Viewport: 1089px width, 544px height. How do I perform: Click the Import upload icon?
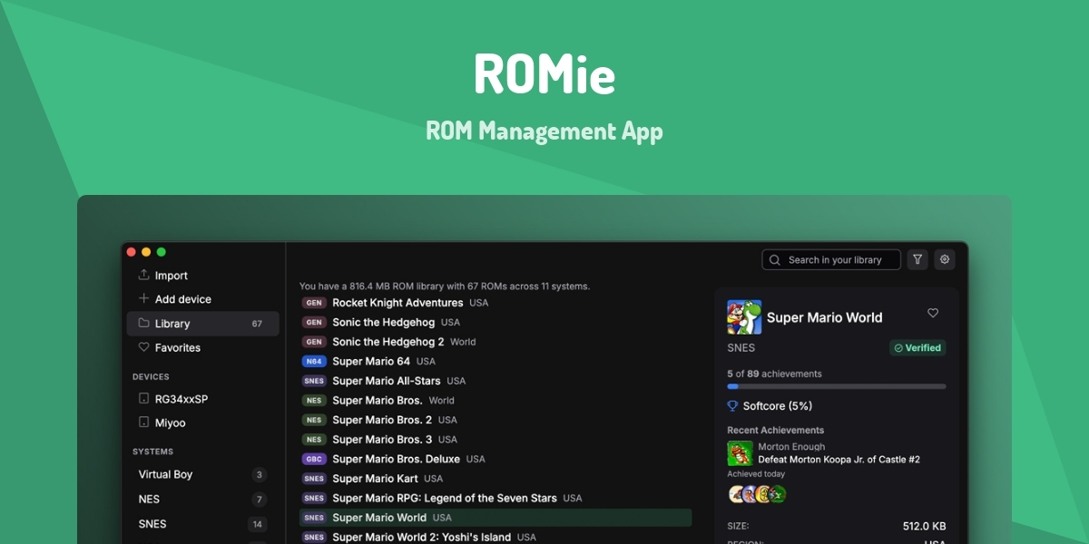click(x=143, y=276)
